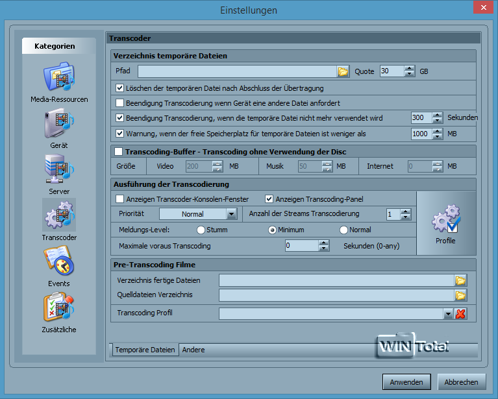498x399 pixels.
Task: Increase the Quote GB value
Action: pos(409,69)
